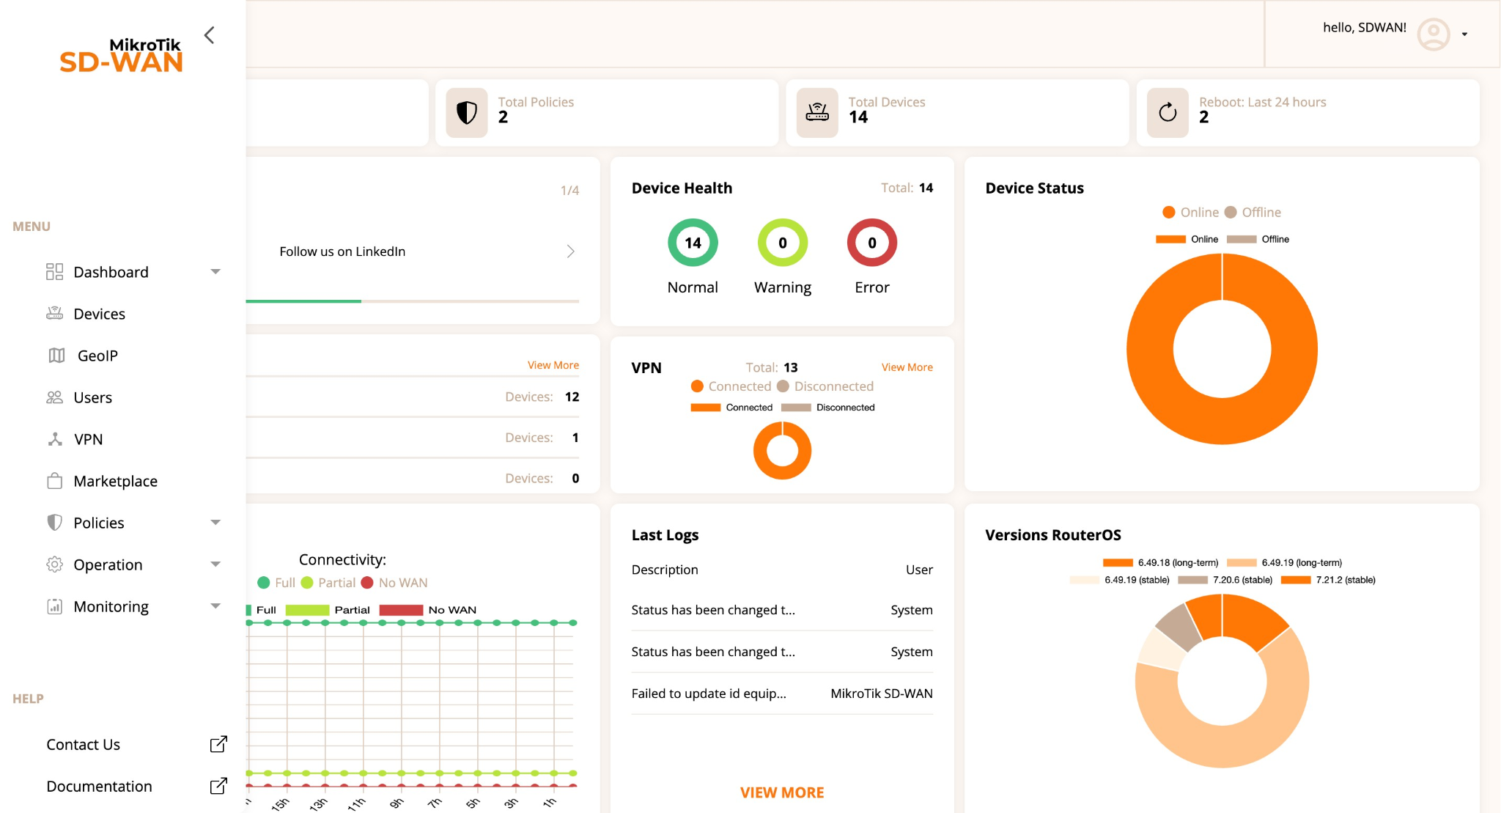This screenshot has width=1501, height=813.
Task: Click the 6.49.18 (long-term) orange legend swatch
Action: click(x=1118, y=563)
